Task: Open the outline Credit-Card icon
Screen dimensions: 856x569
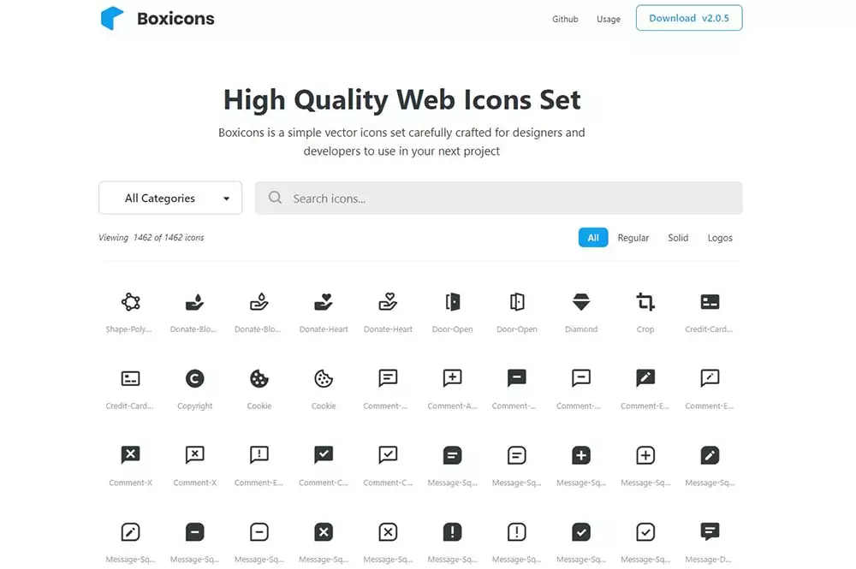Action: pyautogui.click(x=130, y=378)
